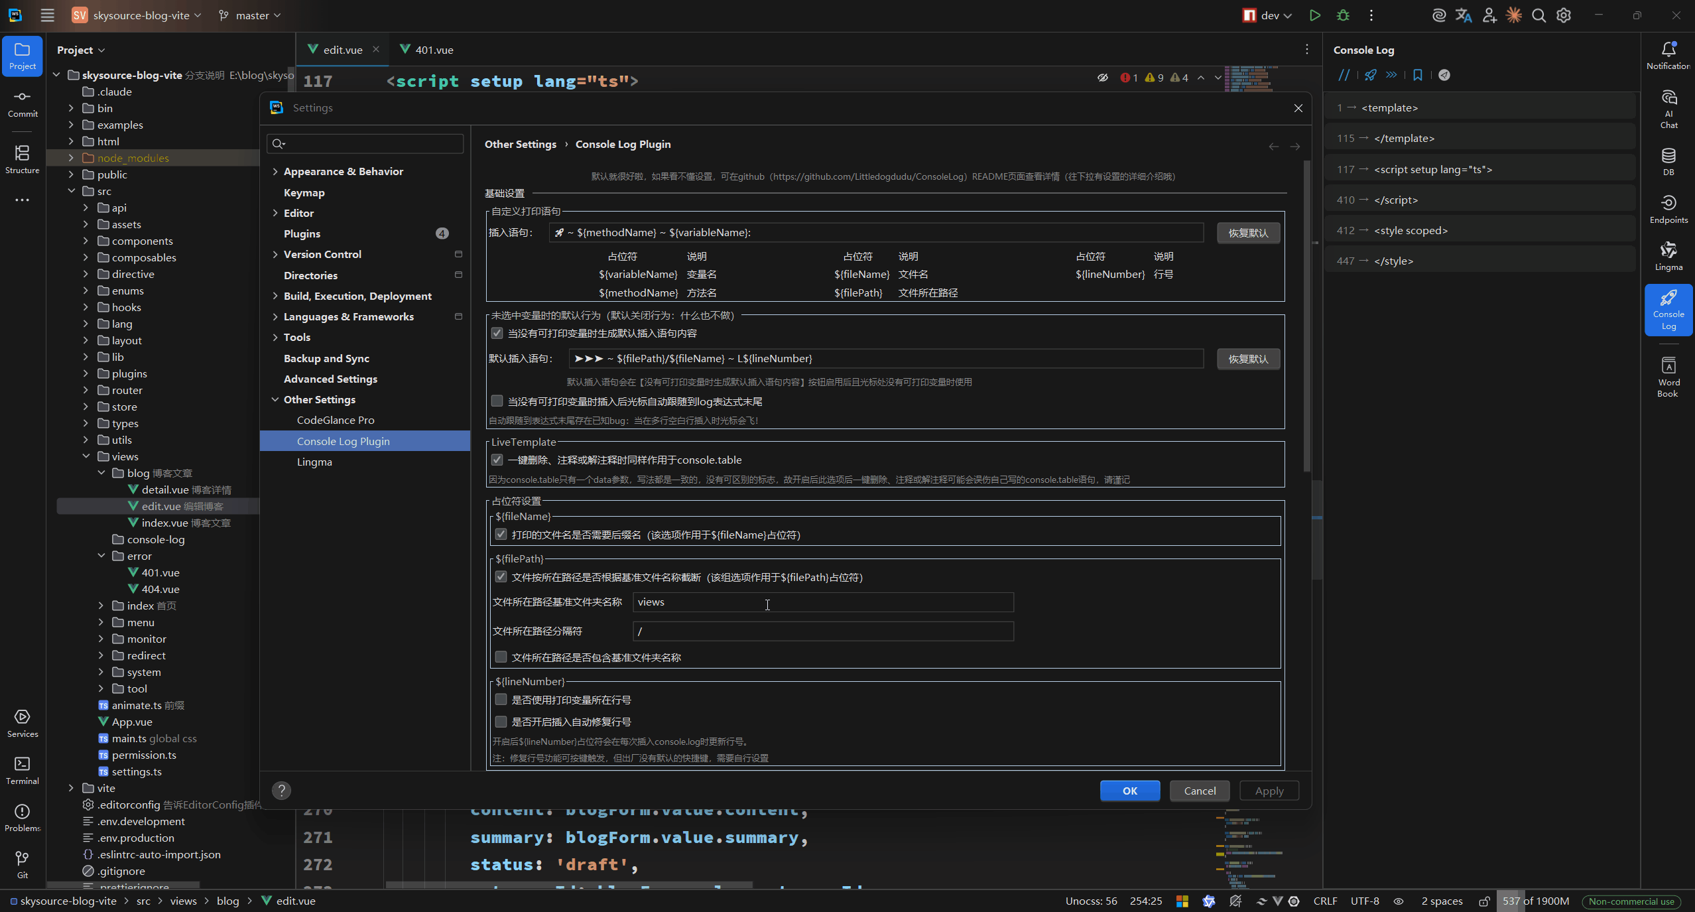
Task: Open the Git tool window
Action: point(23,865)
